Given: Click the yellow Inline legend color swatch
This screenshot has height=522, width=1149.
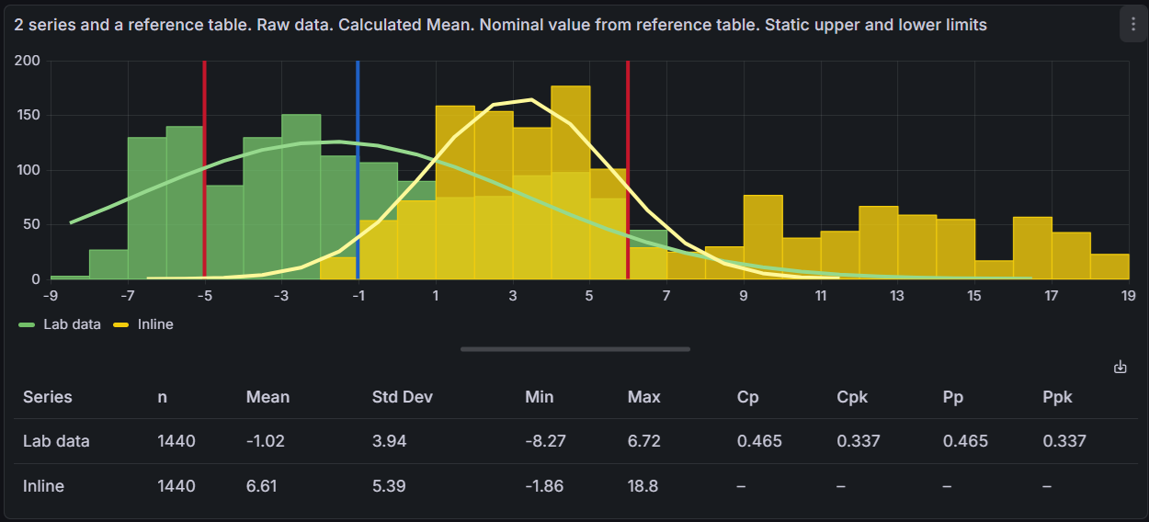Looking at the screenshot, I should [120, 324].
